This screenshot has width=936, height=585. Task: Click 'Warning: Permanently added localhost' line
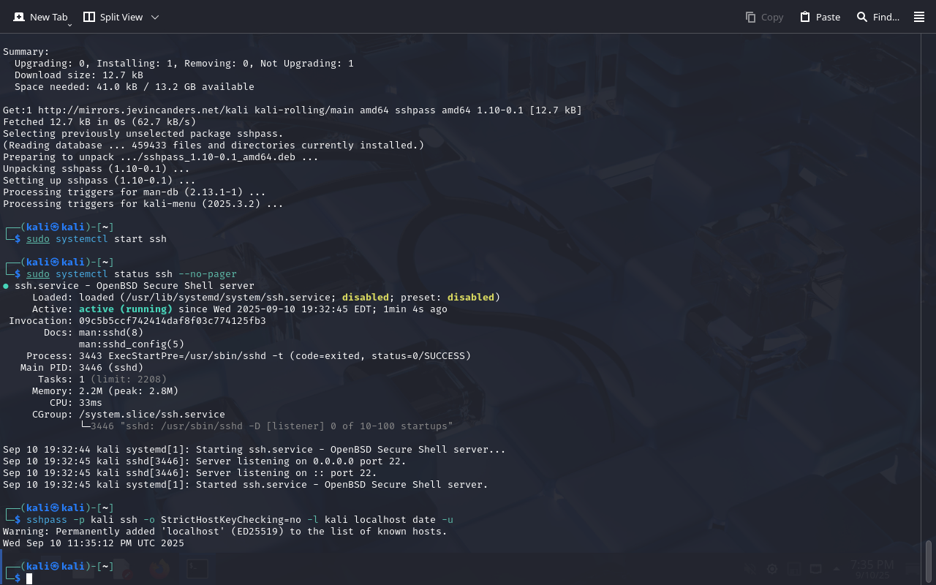(x=225, y=532)
